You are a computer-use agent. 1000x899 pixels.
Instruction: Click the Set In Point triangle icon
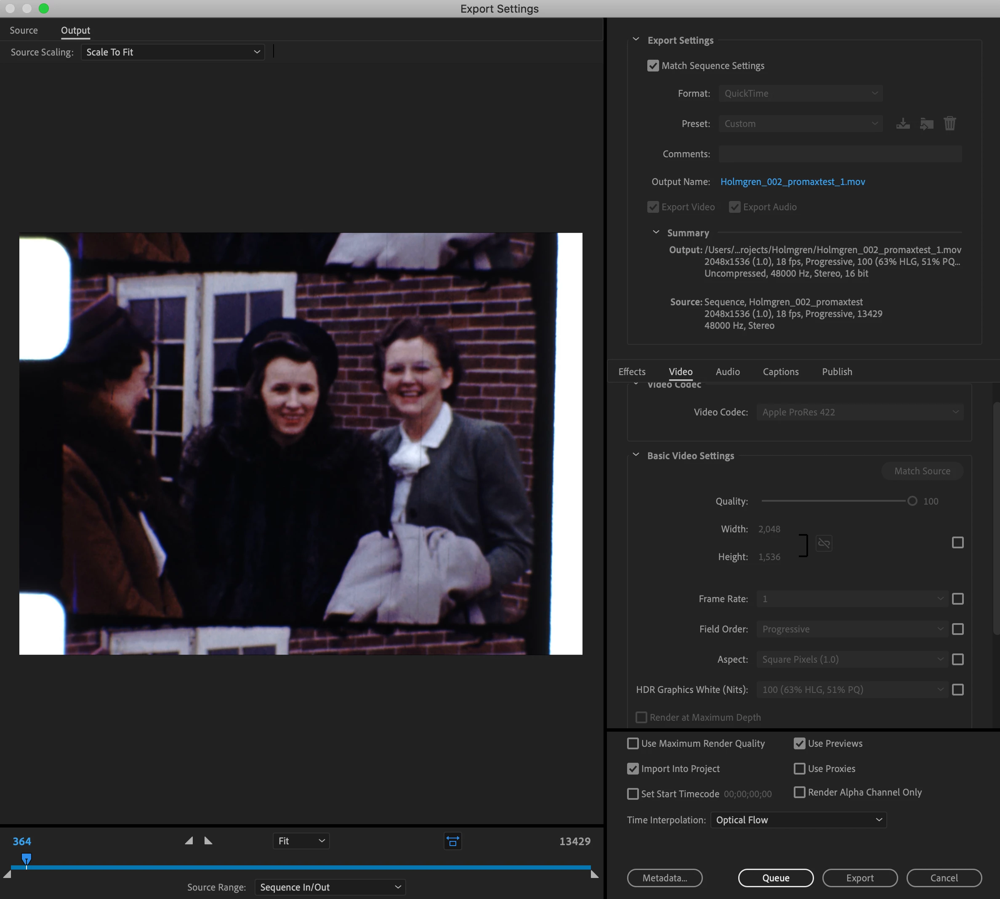point(189,841)
